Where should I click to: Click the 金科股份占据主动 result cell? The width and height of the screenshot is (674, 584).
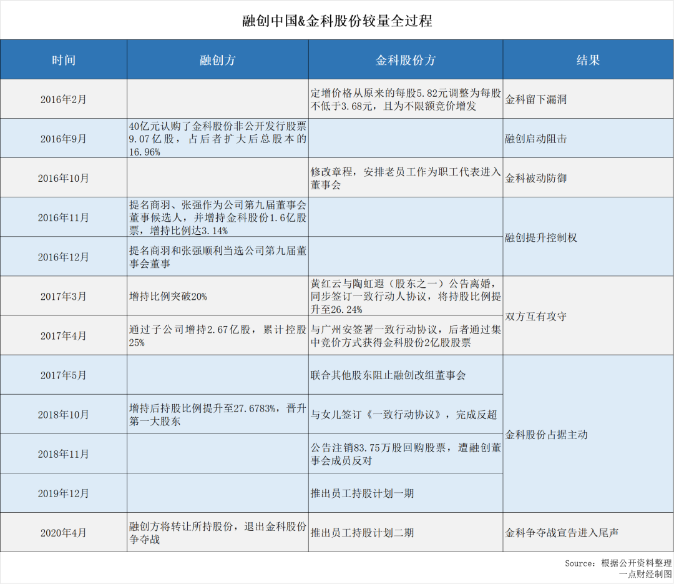click(546, 434)
